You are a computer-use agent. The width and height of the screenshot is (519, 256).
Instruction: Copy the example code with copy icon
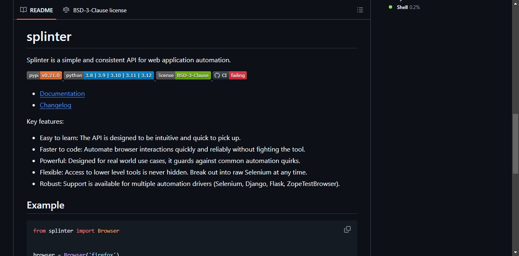click(347, 229)
